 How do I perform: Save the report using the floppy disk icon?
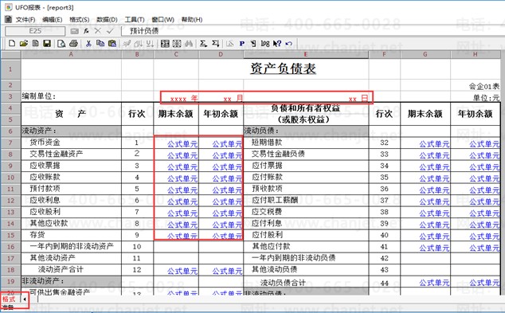[x=47, y=43]
